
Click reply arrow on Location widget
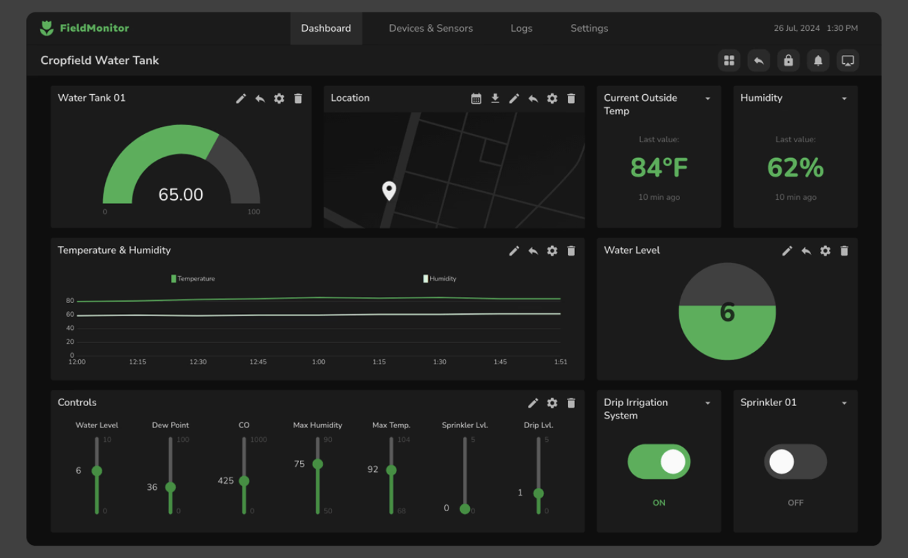click(x=533, y=98)
